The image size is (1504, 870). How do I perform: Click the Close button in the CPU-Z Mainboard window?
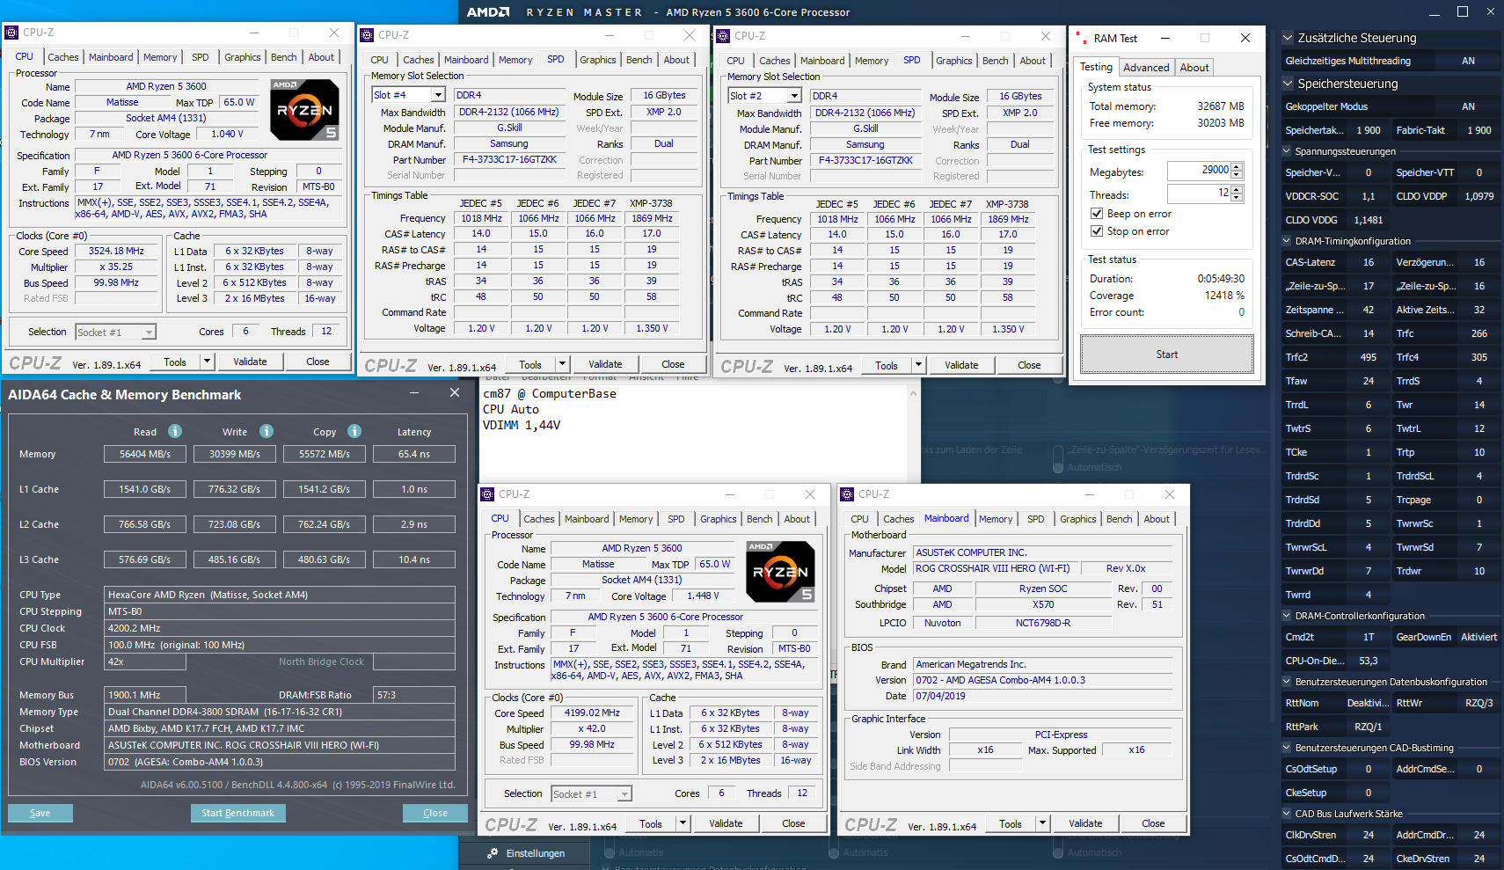pyautogui.click(x=1153, y=824)
